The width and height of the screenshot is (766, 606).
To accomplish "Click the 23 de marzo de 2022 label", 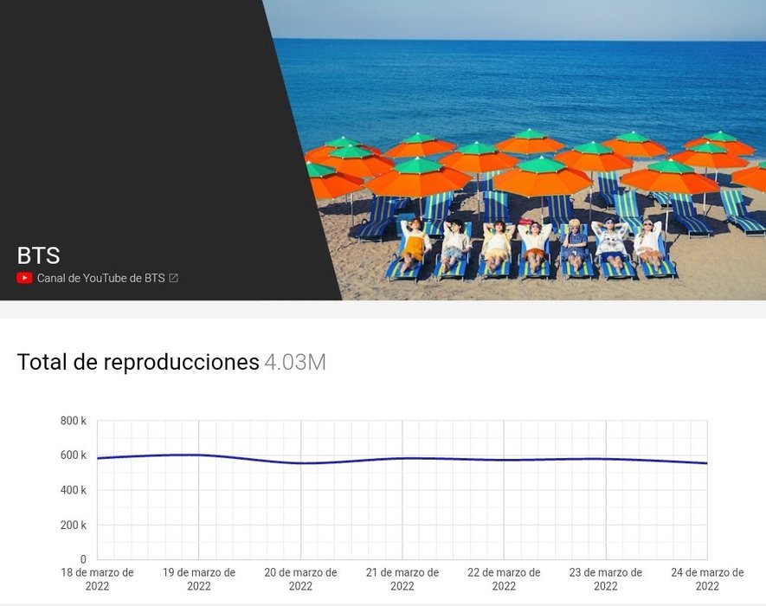I will pyautogui.click(x=605, y=579).
